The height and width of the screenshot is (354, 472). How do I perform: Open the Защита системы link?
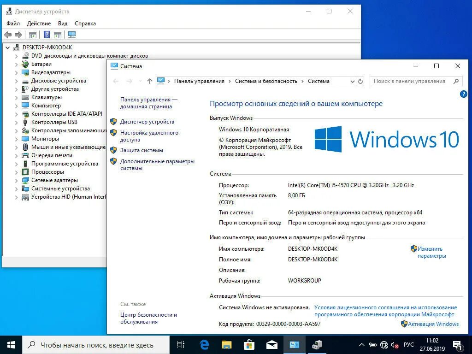click(142, 150)
